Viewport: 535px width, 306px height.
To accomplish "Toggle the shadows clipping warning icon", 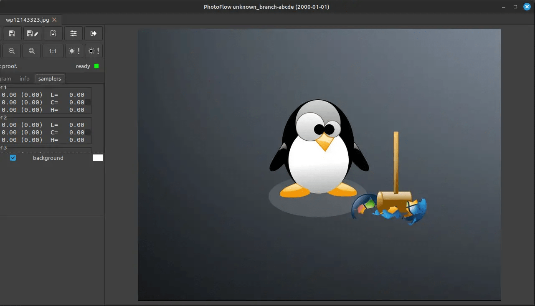I will tap(94, 51).
